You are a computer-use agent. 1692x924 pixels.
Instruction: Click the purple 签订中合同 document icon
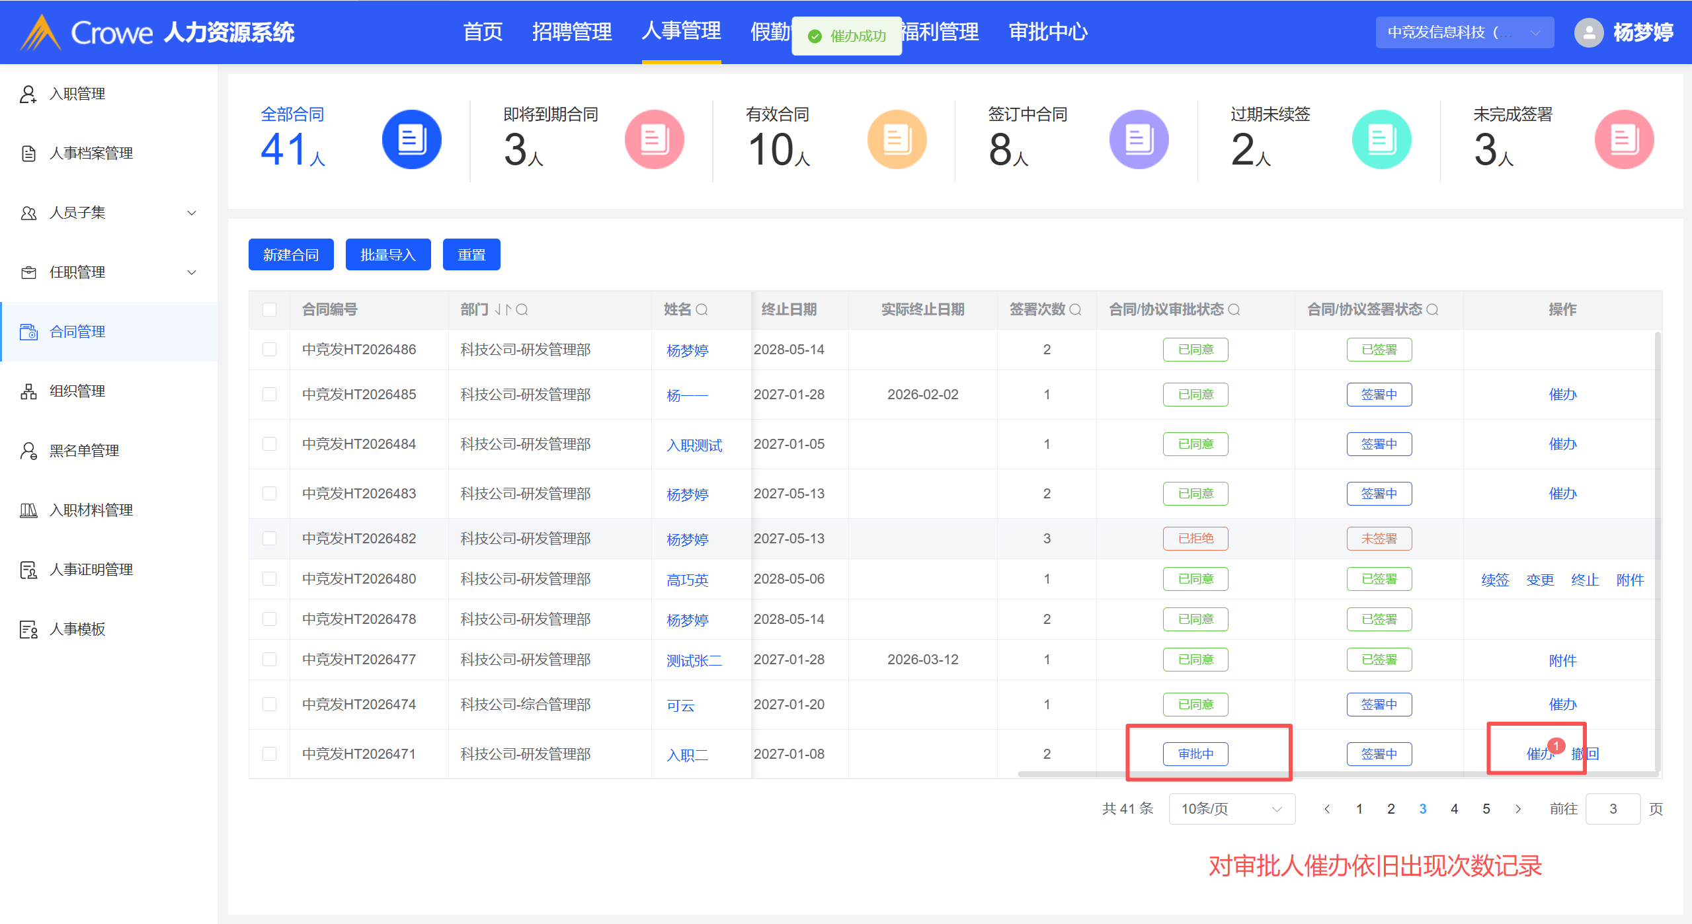tap(1139, 139)
